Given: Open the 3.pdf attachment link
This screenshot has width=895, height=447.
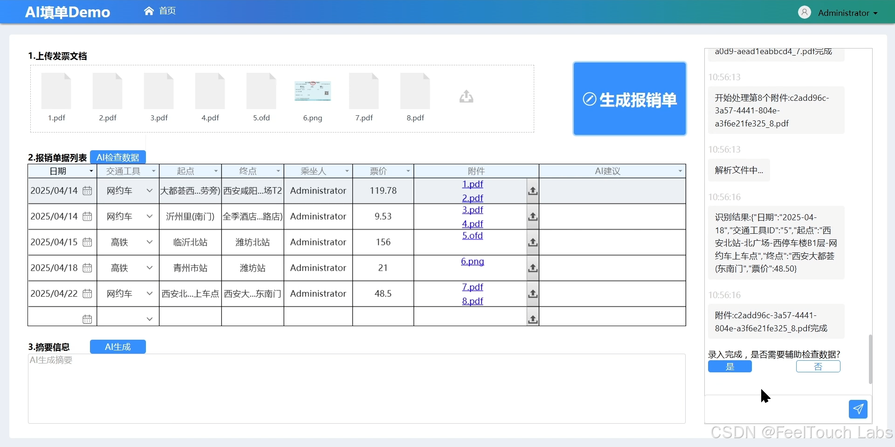Looking at the screenshot, I should tap(473, 210).
